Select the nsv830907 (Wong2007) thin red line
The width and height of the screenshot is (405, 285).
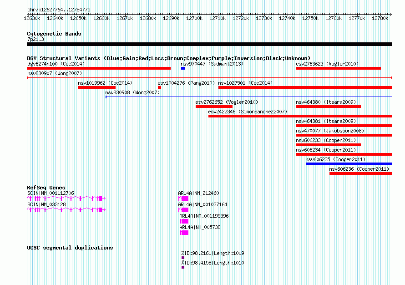210,78
